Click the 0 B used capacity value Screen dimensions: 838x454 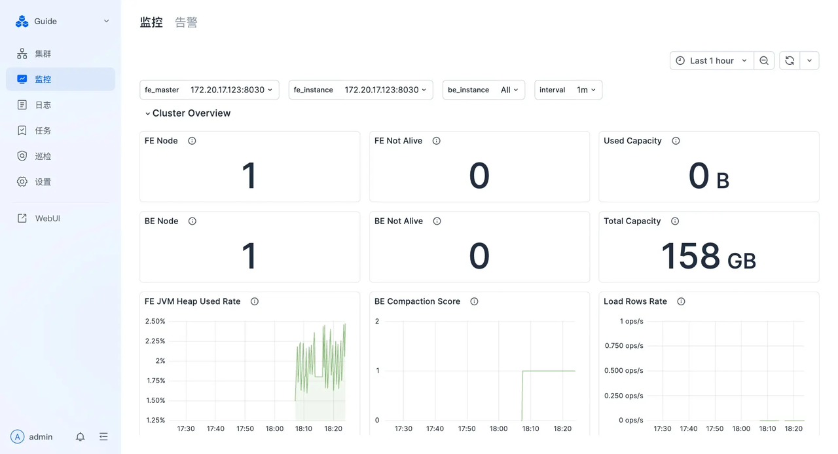click(708, 176)
